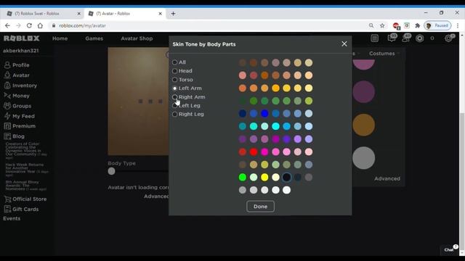Screen dimensions: 465x261
Task: Open the Chrome three-dot menu
Action: [458, 26]
